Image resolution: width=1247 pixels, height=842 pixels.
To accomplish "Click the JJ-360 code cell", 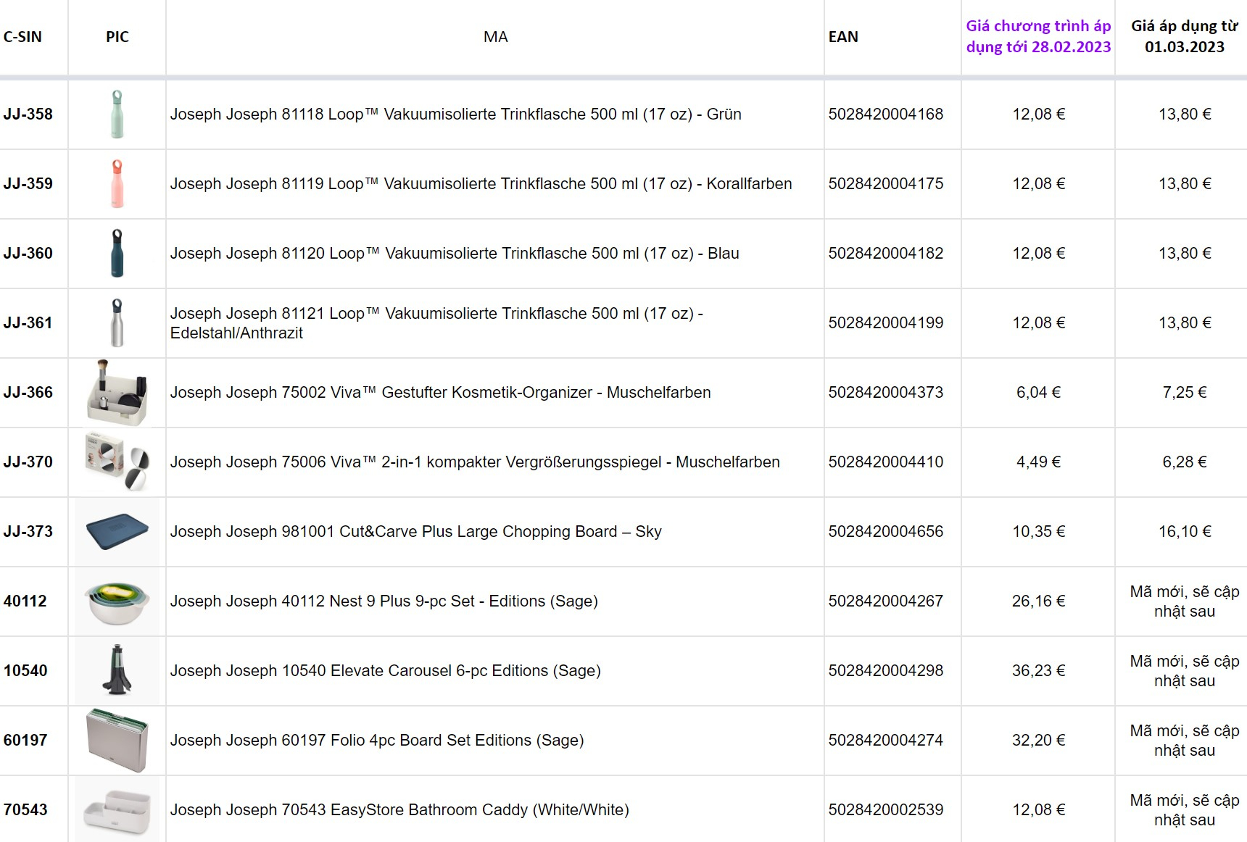I will (x=28, y=253).
